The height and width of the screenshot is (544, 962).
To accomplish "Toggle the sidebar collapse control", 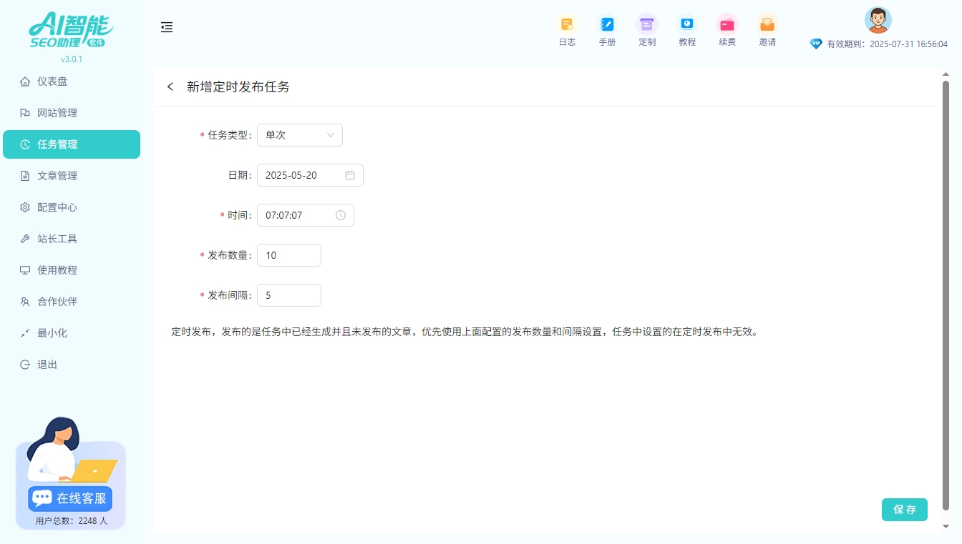I will [167, 27].
